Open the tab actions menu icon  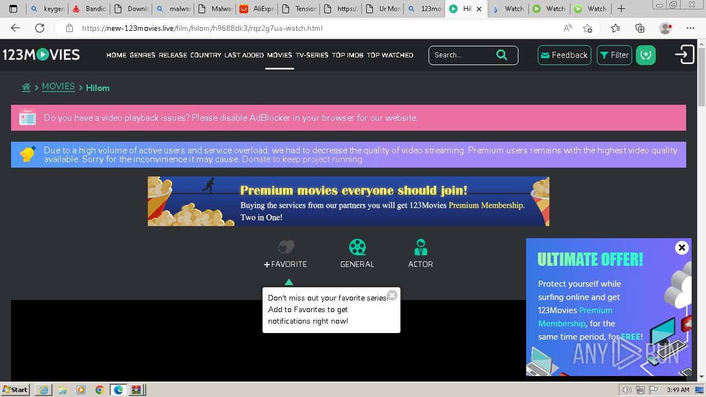coord(13,9)
